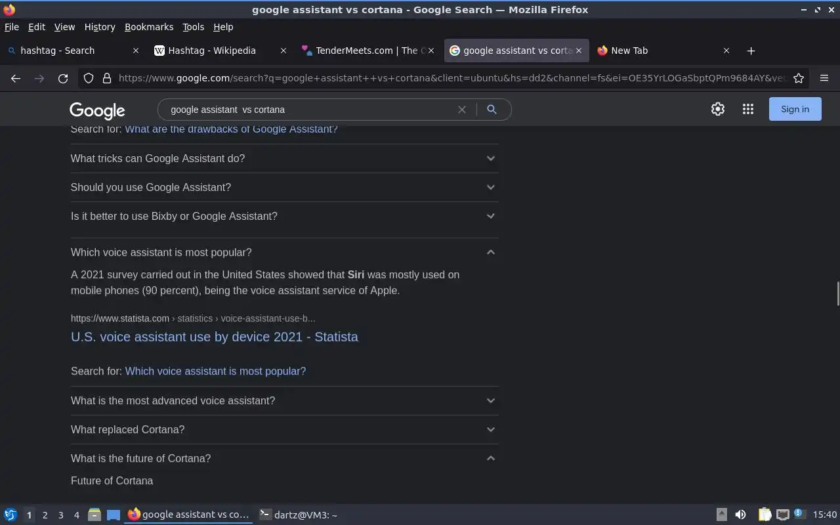Close the TenderMeets.com tab
Screen dimensions: 840x525
point(431,51)
